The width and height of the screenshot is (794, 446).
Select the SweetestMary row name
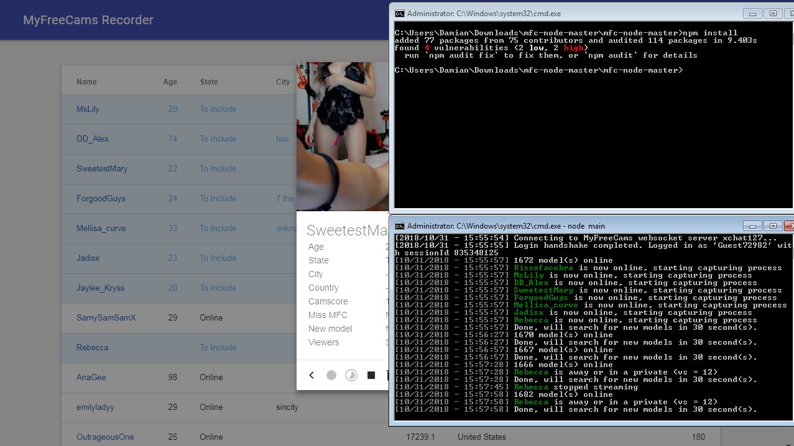click(x=102, y=168)
